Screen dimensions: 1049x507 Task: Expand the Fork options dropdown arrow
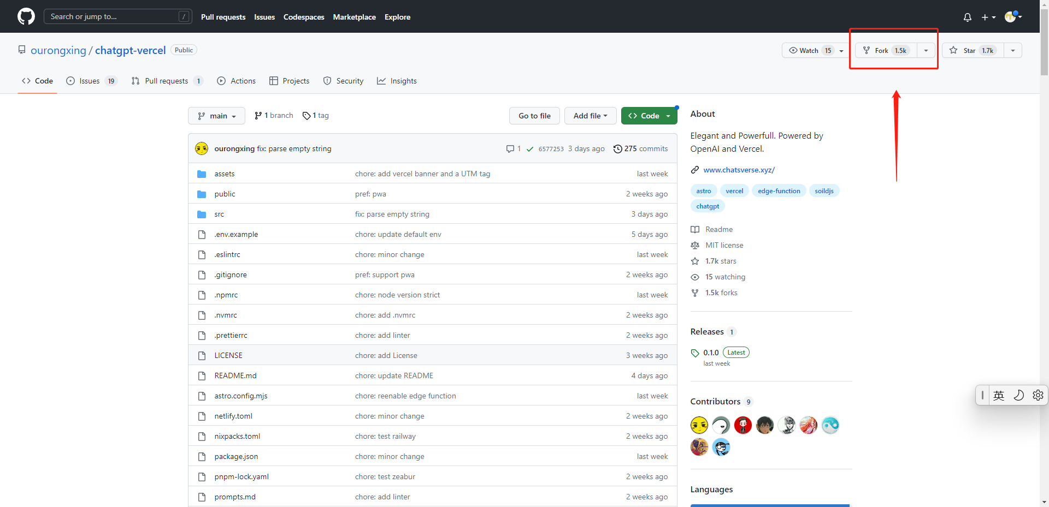[926, 50]
